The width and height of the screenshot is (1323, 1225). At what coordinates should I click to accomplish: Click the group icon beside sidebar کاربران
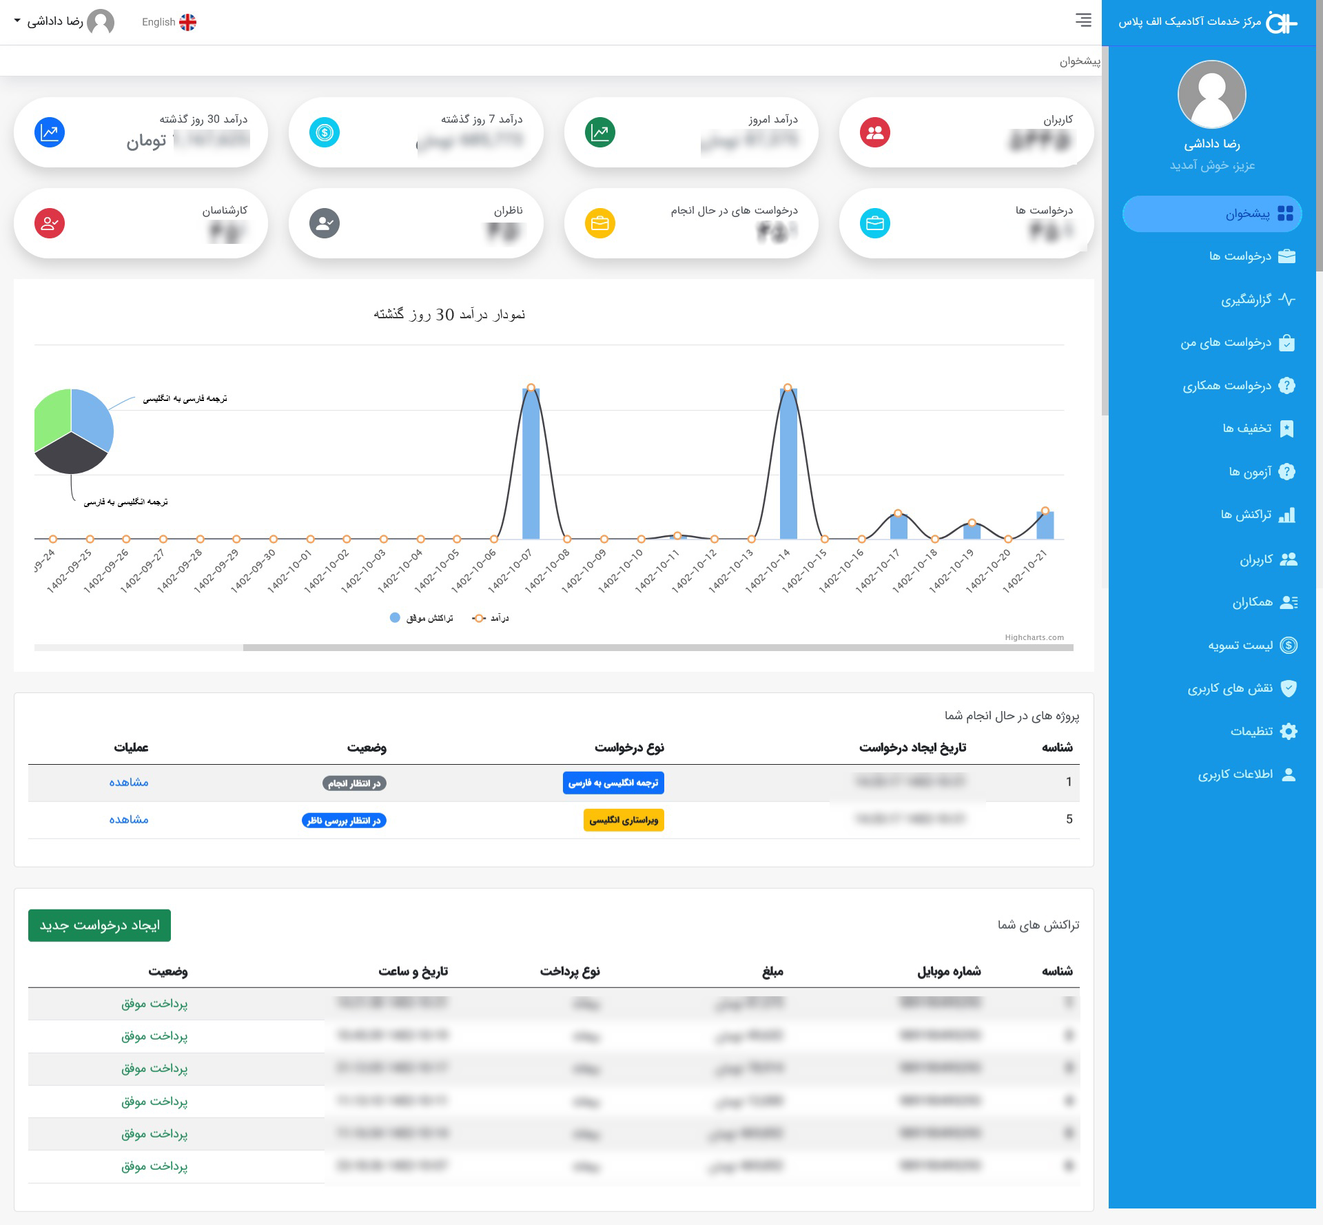pyautogui.click(x=1288, y=559)
